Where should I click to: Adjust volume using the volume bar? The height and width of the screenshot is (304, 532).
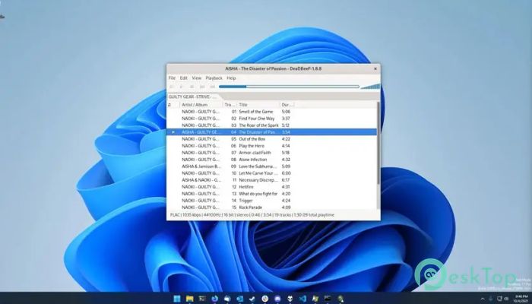click(370, 87)
